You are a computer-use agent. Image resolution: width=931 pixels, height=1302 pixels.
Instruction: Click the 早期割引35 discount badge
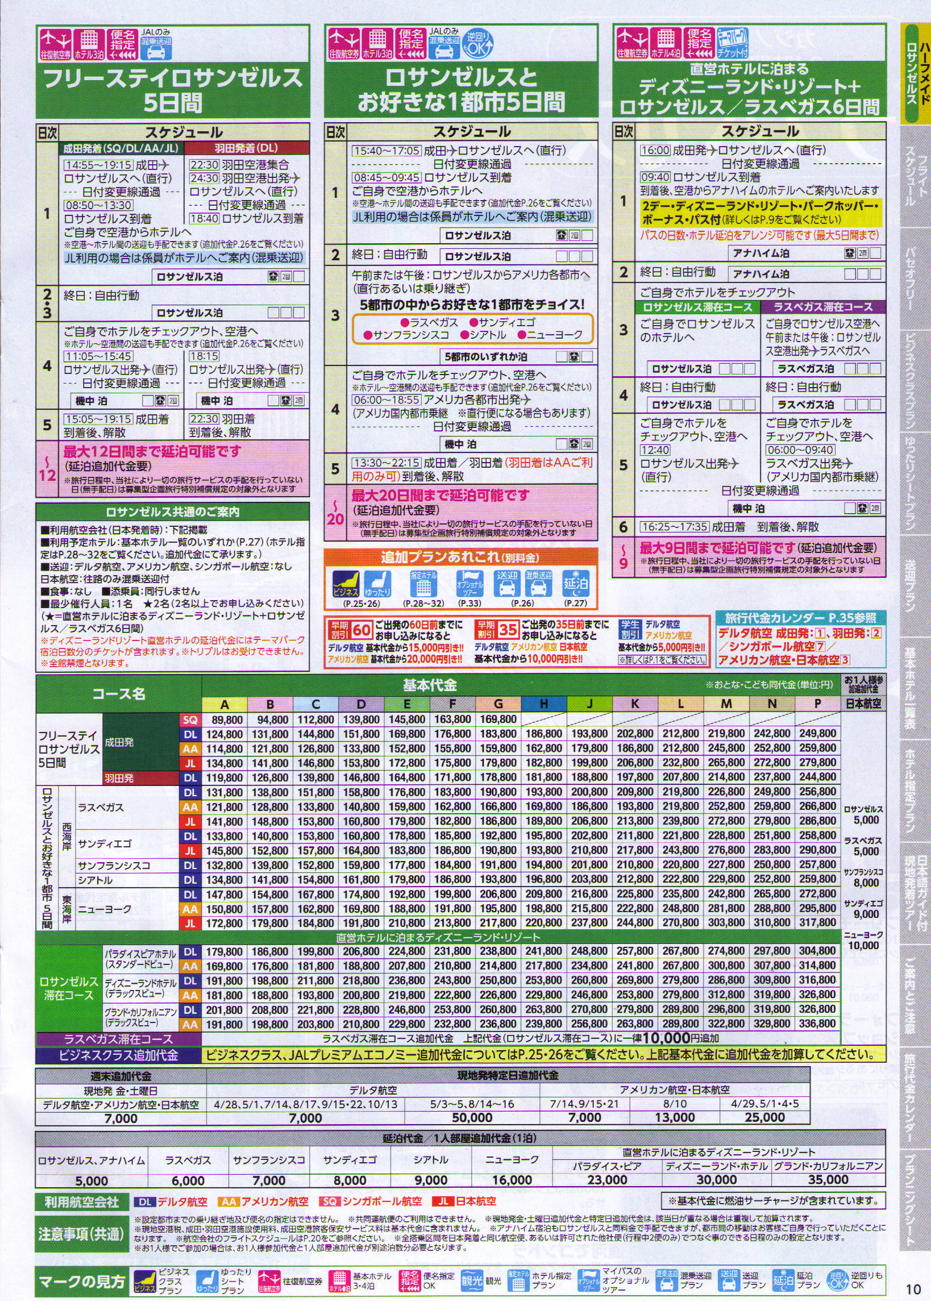click(496, 630)
